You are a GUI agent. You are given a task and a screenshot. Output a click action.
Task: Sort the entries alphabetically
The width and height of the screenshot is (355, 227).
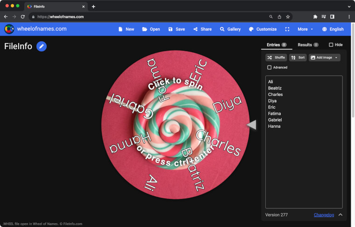(298, 58)
